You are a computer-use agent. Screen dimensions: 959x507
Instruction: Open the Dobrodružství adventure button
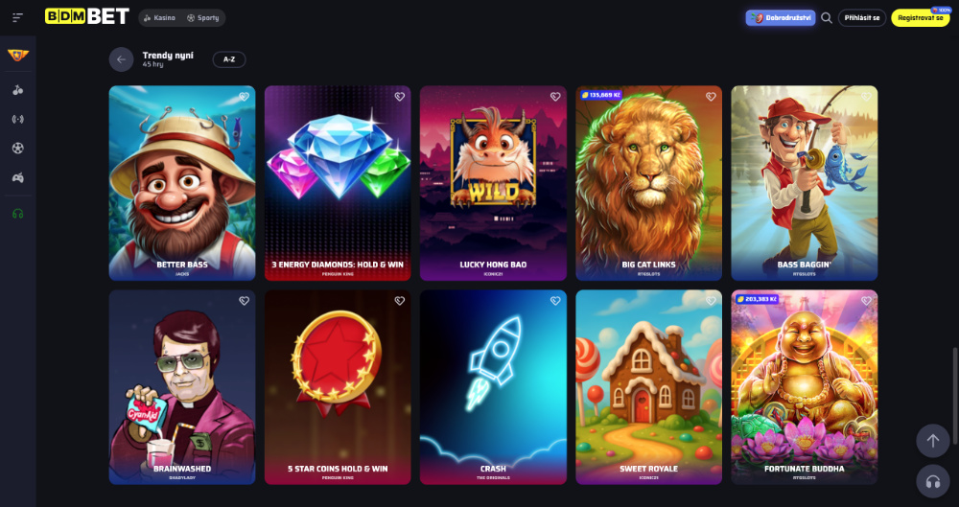pos(781,18)
